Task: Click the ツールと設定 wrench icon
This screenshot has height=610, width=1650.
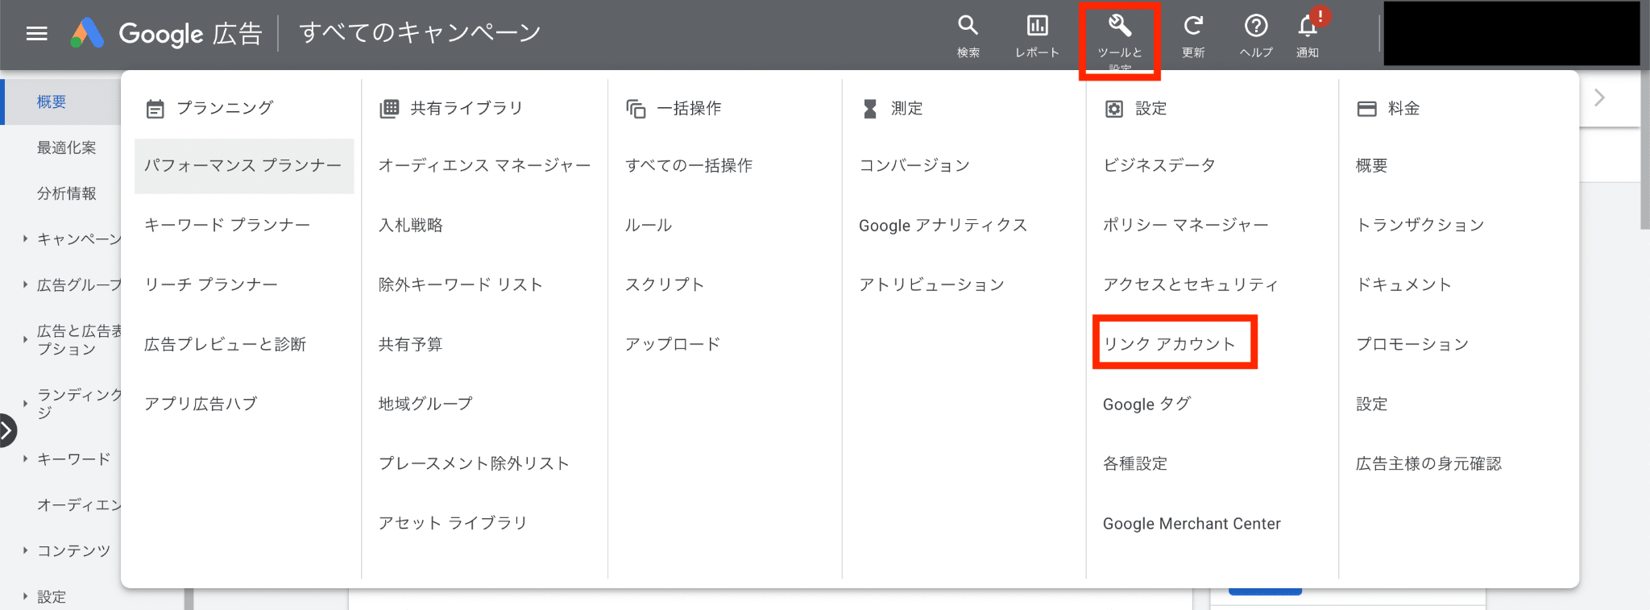Action: point(1120,26)
